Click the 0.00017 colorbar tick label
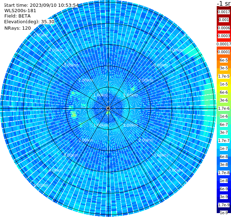The image size is (231, 217). click(x=224, y=44)
